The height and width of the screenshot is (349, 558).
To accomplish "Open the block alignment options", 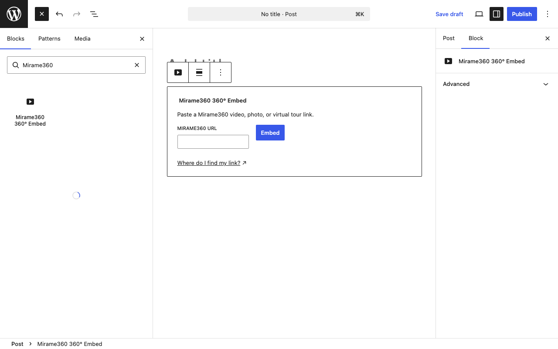I will tap(199, 72).
